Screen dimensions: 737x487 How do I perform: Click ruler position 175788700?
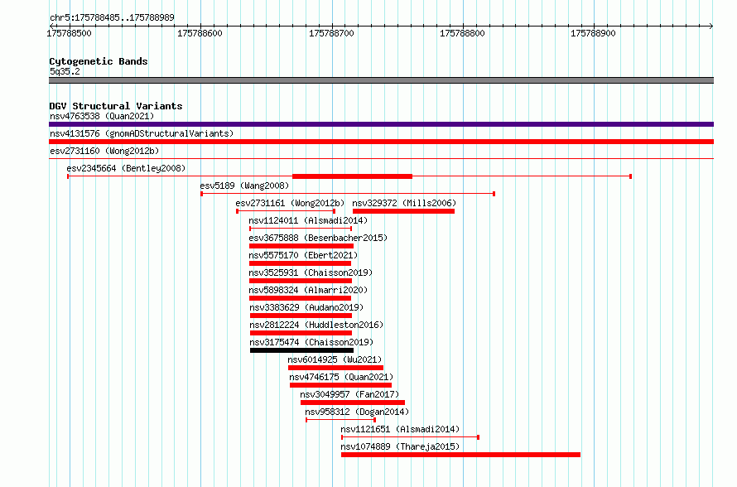(331, 33)
